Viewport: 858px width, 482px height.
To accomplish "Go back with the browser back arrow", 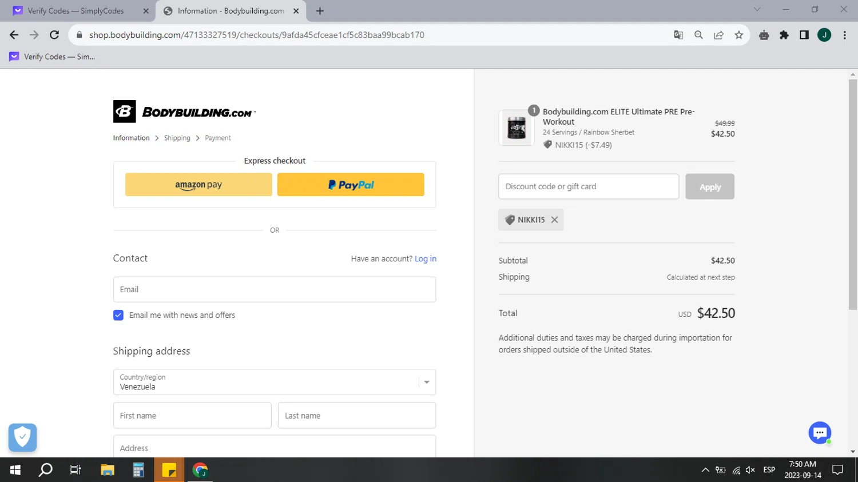I will coord(14,35).
